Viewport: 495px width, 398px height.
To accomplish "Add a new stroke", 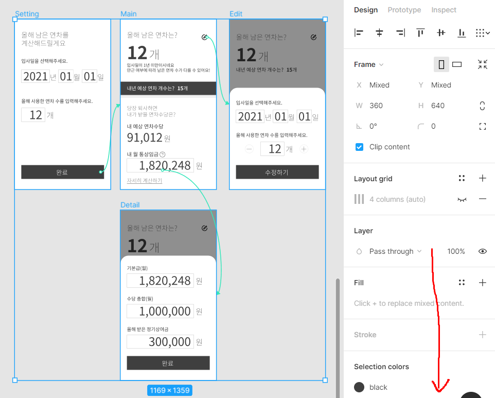I will pyautogui.click(x=482, y=335).
